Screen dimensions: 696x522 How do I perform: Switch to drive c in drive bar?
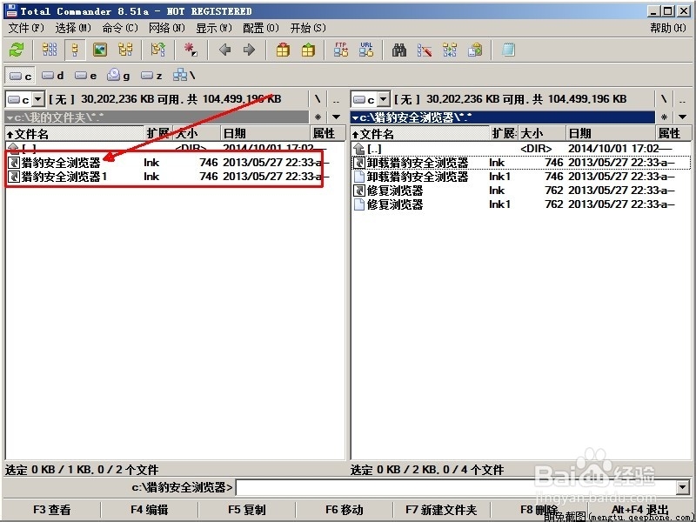click(x=20, y=76)
